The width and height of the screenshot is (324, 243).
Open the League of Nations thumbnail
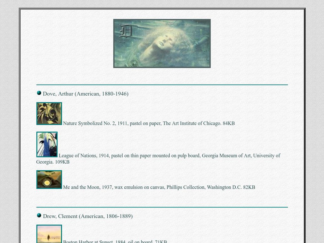coord(47,145)
